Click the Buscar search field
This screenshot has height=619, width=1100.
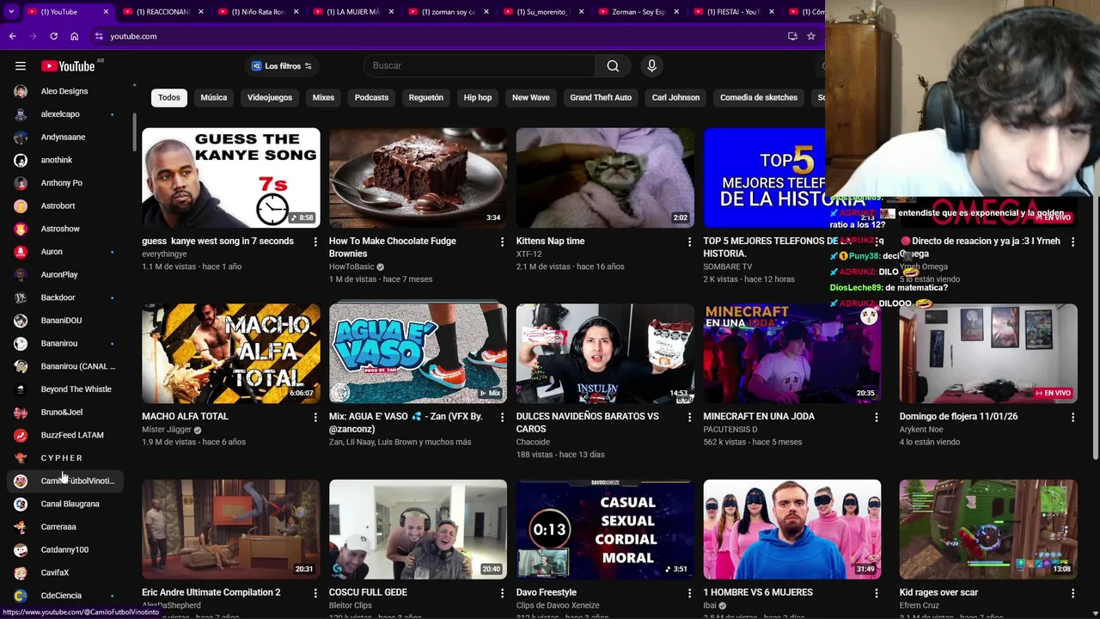[x=480, y=66]
